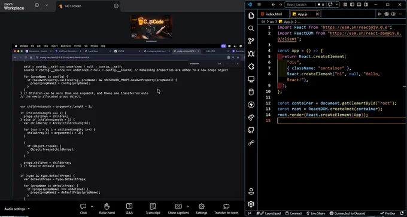Open the Run and Debug view

point(251,54)
